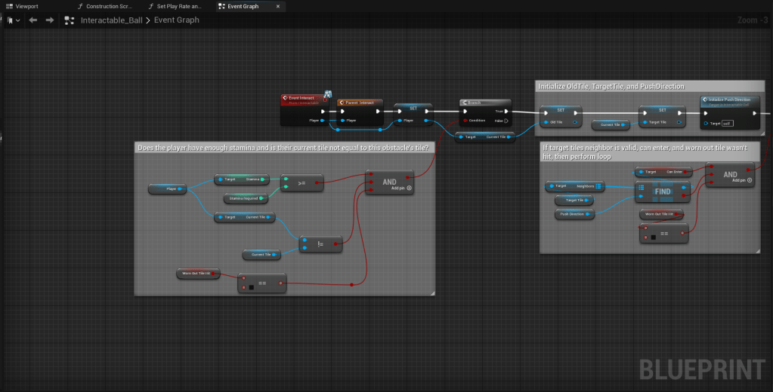Click the back navigation arrow
Image resolution: width=773 pixels, height=392 pixels.
coord(32,20)
